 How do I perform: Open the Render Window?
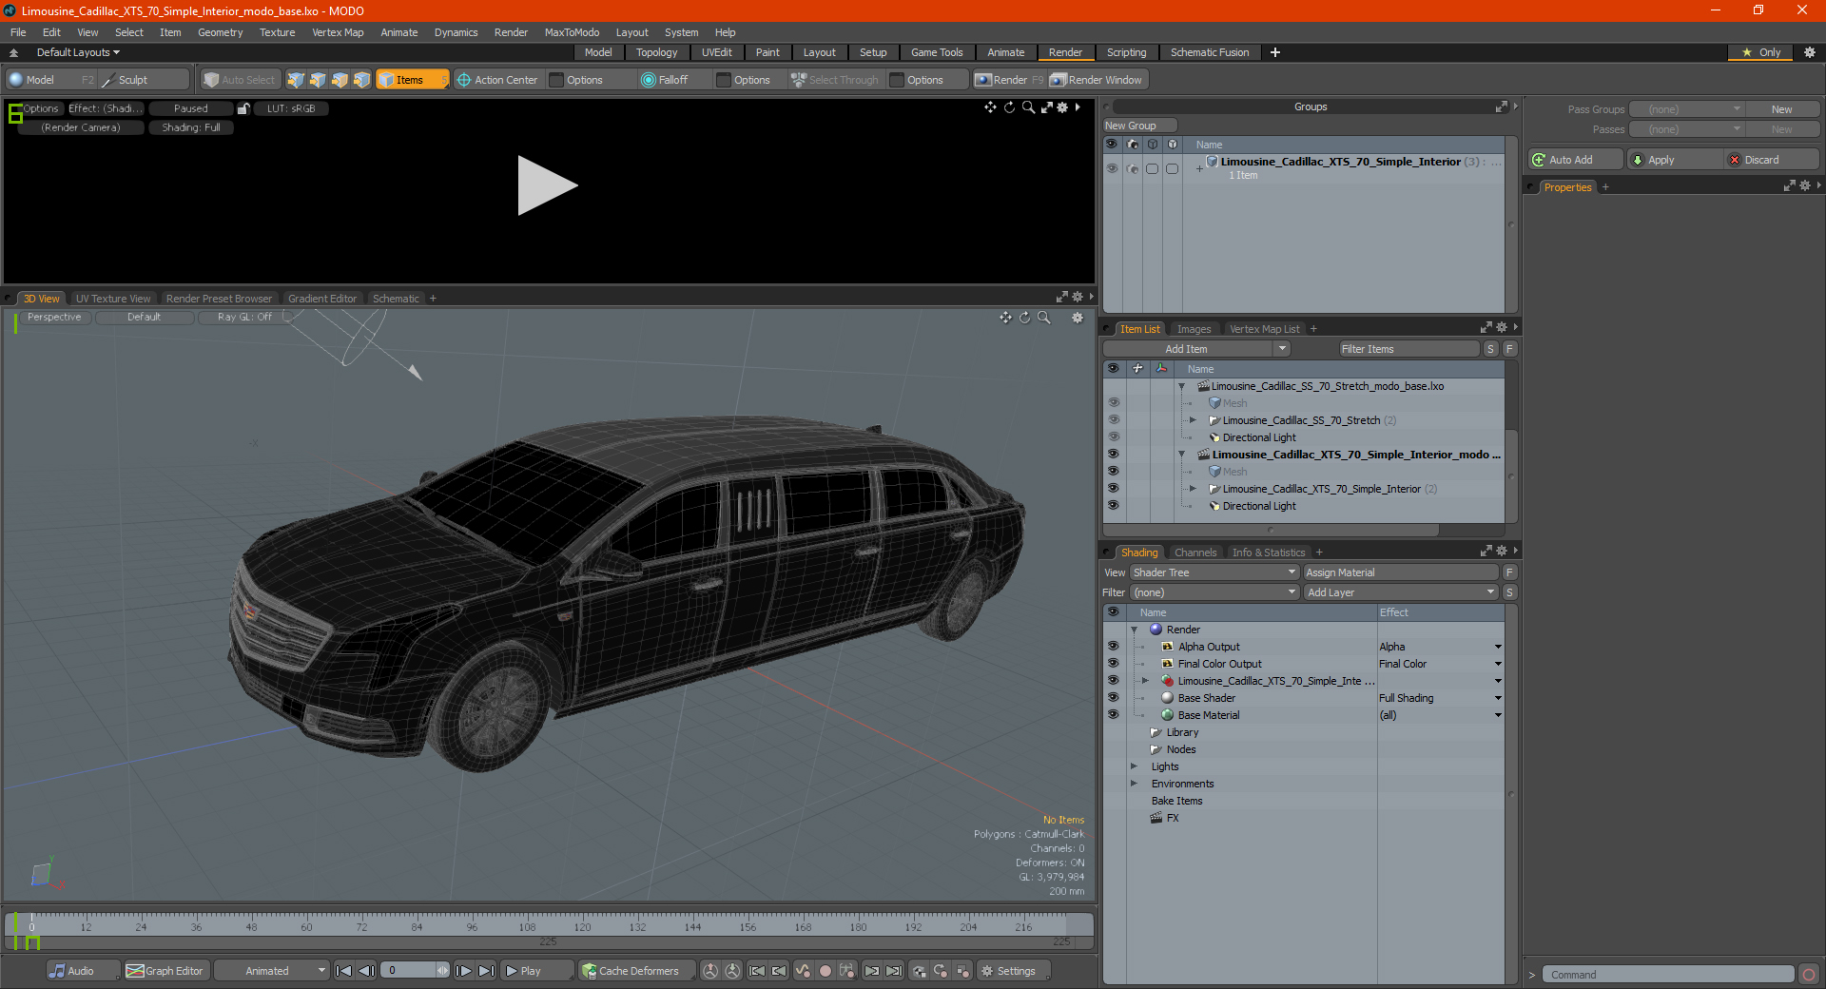1097,80
